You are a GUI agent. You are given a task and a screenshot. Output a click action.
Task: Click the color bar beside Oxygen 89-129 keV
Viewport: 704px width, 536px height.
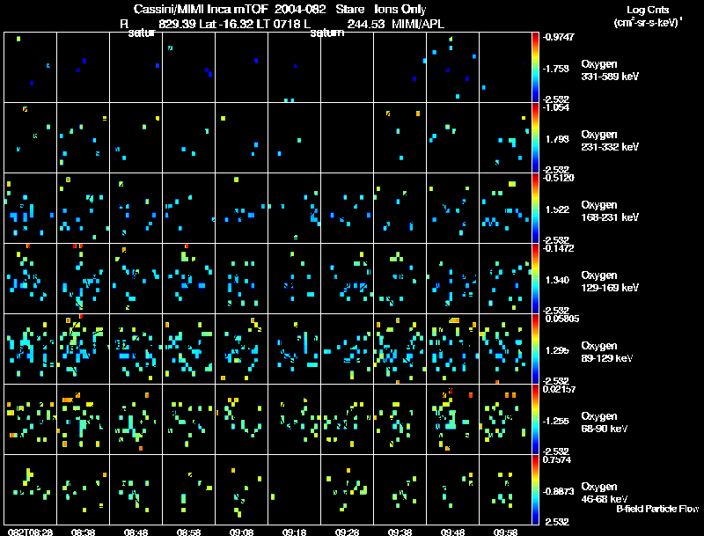(x=535, y=349)
